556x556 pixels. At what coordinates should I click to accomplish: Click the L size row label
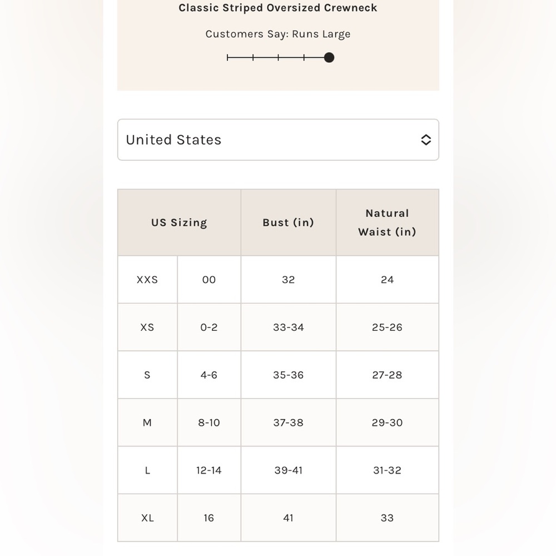147,470
